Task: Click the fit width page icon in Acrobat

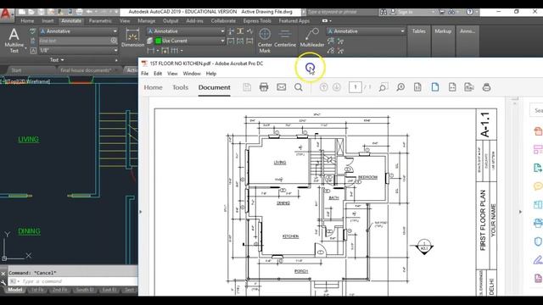Action: point(452,87)
